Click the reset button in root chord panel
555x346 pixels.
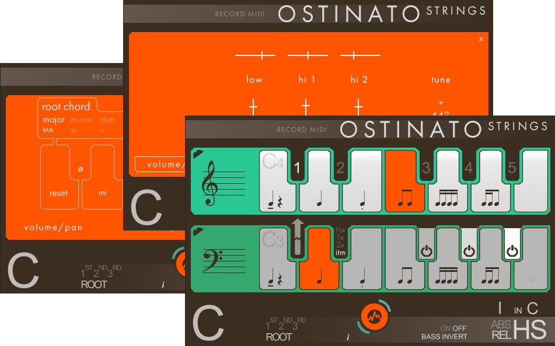pyautogui.click(x=58, y=193)
